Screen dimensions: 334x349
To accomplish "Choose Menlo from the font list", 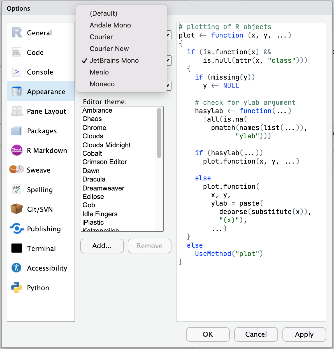I will coord(99,72).
